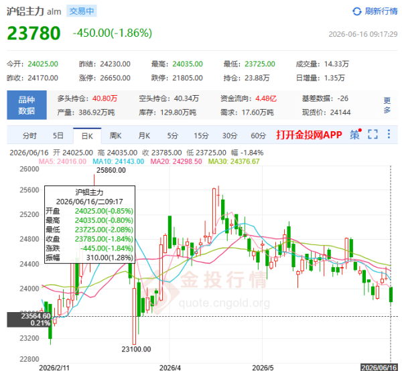Click the 持仓 value 23.88万

[x=257, y=78]
